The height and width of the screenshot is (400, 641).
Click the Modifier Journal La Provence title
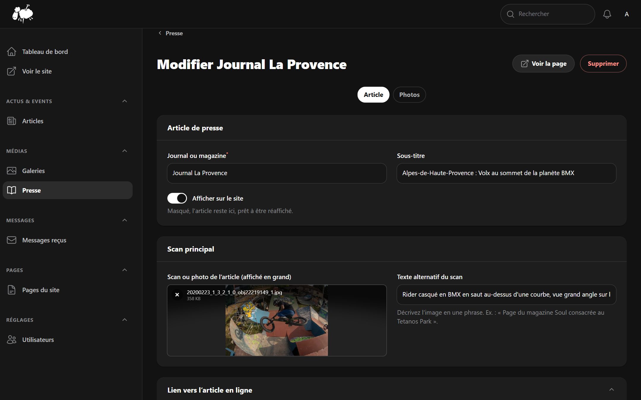tap(252, 64)
